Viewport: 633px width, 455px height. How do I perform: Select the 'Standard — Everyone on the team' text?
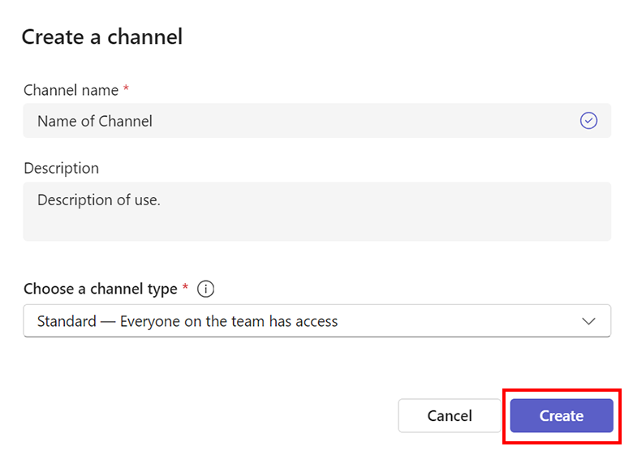point(187,321)
